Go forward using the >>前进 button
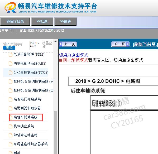The image size is (158, 154). tap(65, 22)
